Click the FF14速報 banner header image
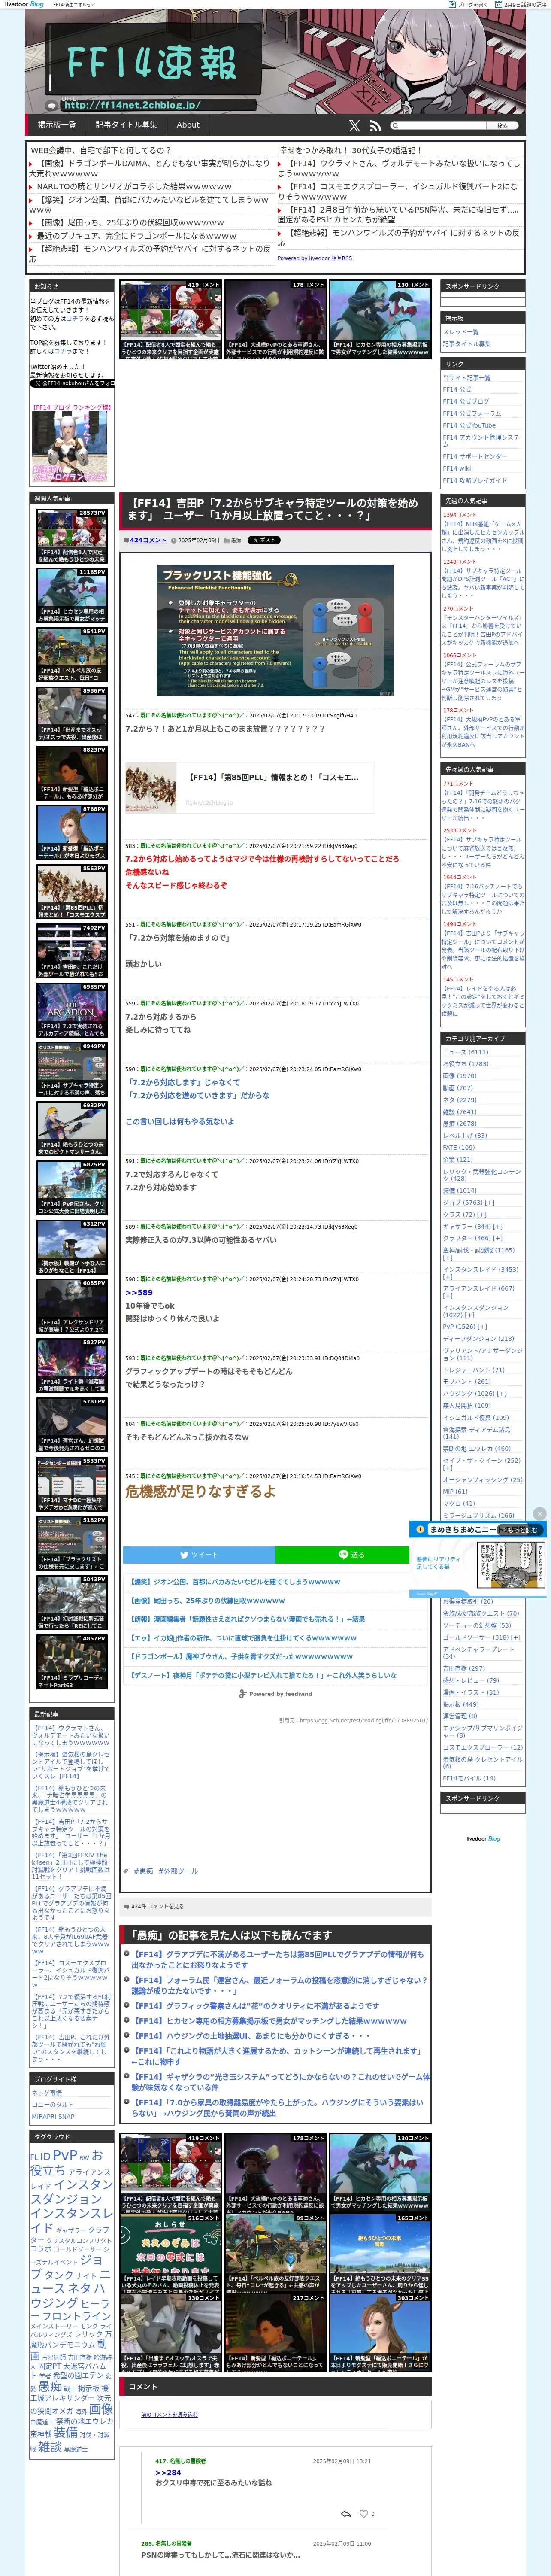 click(275, 62)
